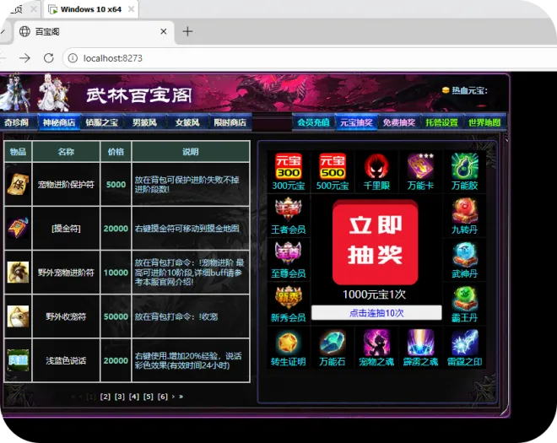This screenshot has height=443, width=557.
Task: Click the 宠物进阶保护符 name cell
Action: click(66, 185)
